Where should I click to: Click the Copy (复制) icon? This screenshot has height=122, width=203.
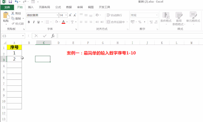pos(13,18)
